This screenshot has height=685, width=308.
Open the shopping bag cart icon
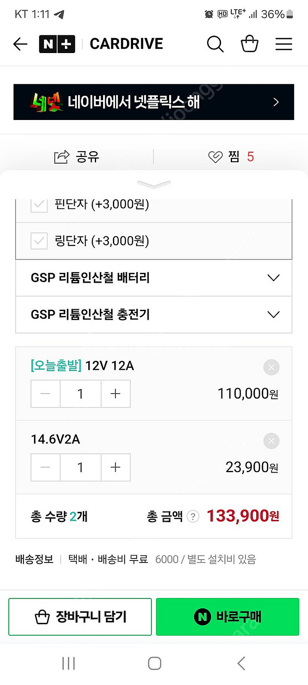point(249,44)
